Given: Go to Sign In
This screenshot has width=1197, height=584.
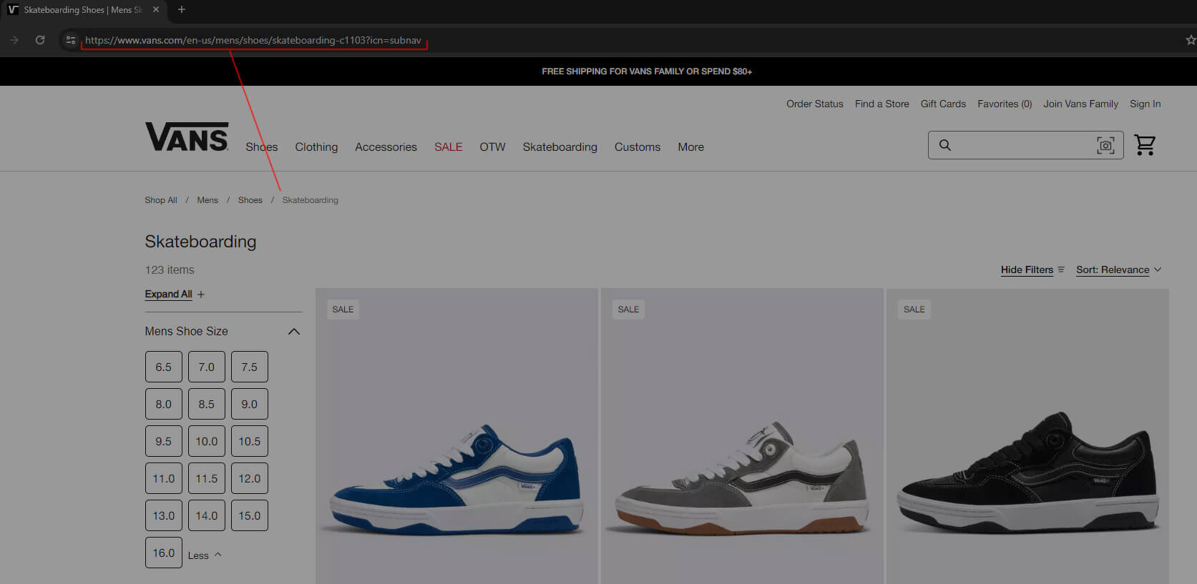Looking at the screenshot, I should pyautogui.click(x=1145, y=104).
